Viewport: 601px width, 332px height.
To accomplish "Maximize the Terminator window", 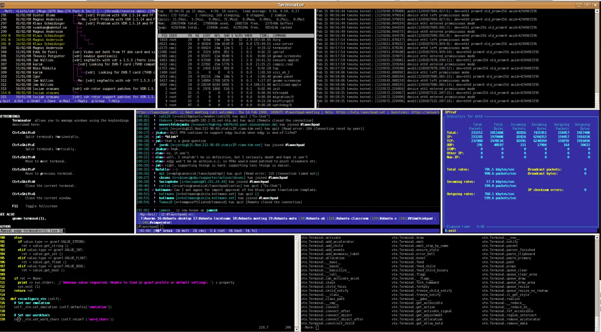I will tap(587, 5).
